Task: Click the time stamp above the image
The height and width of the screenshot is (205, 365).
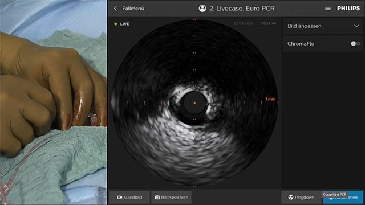Action: pyautogui.click(x=269, y=23)
